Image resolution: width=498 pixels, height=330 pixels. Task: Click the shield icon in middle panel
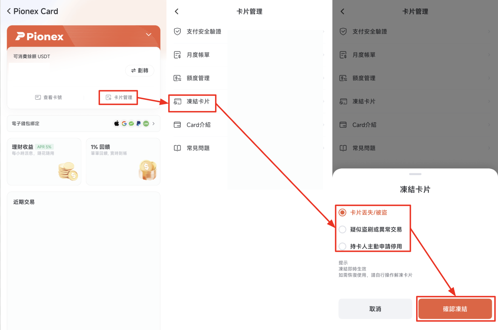click(x=177, y=32)
